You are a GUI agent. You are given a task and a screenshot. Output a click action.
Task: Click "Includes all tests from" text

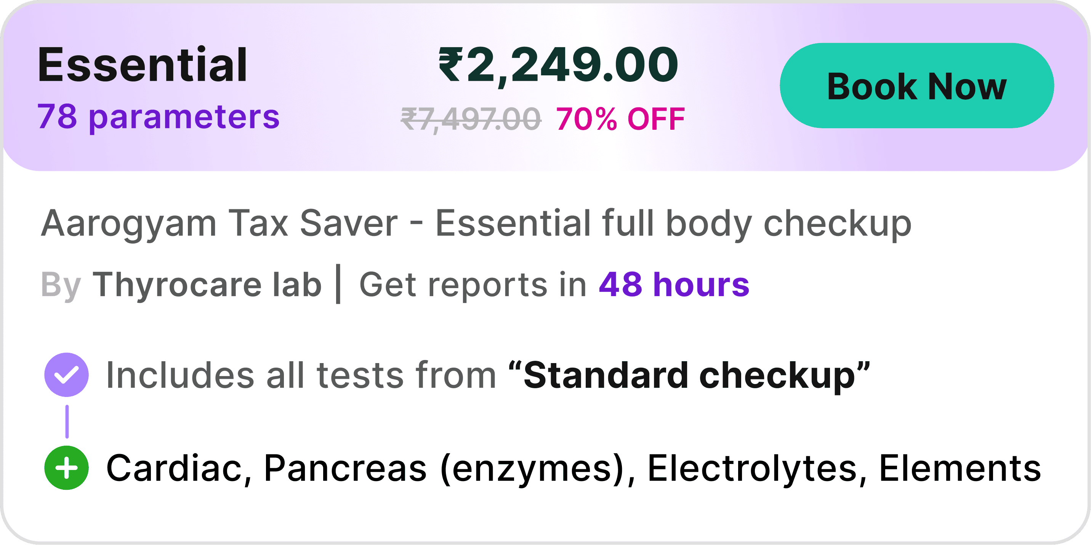coord(301,375)
